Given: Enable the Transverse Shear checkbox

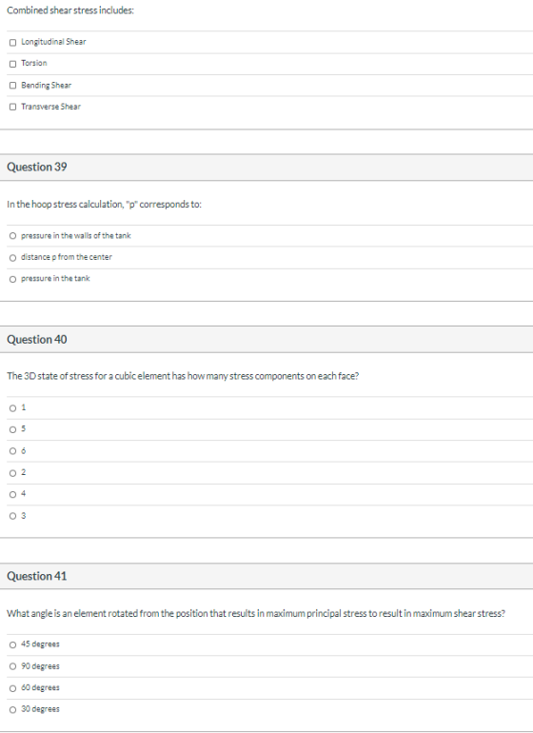Looking at the screenshot, I should point(12,107).
